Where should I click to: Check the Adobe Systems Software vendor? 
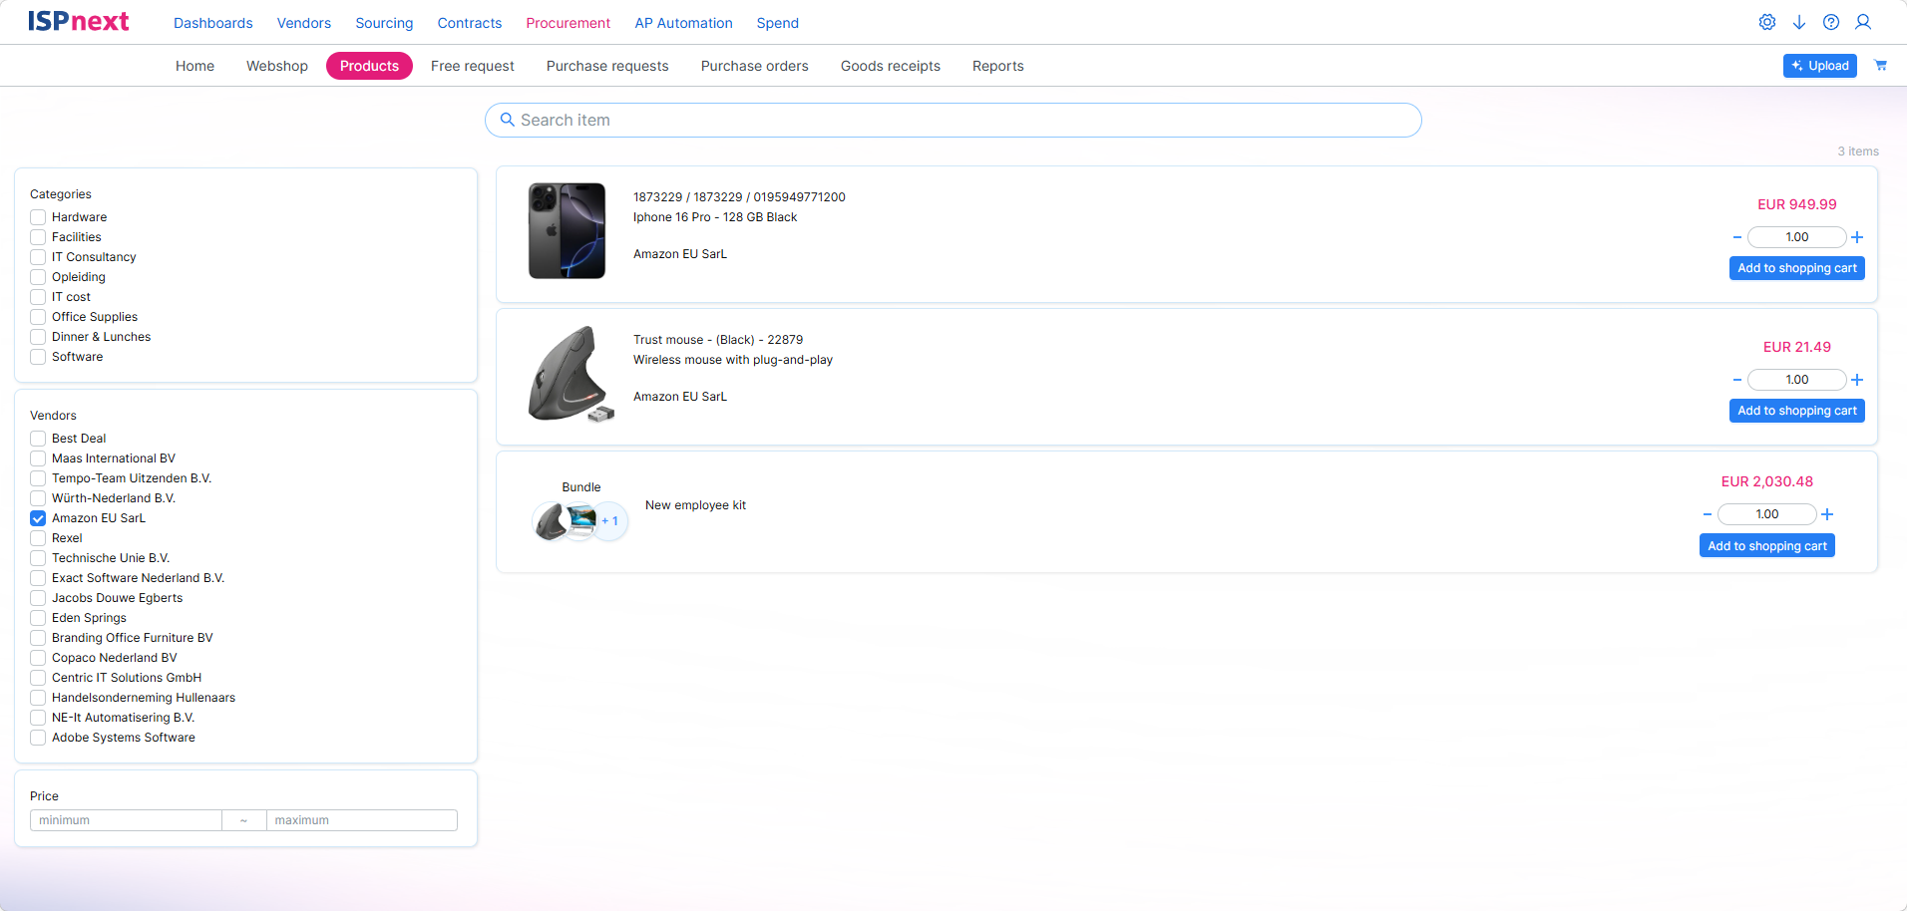click(x=38, y=738)
